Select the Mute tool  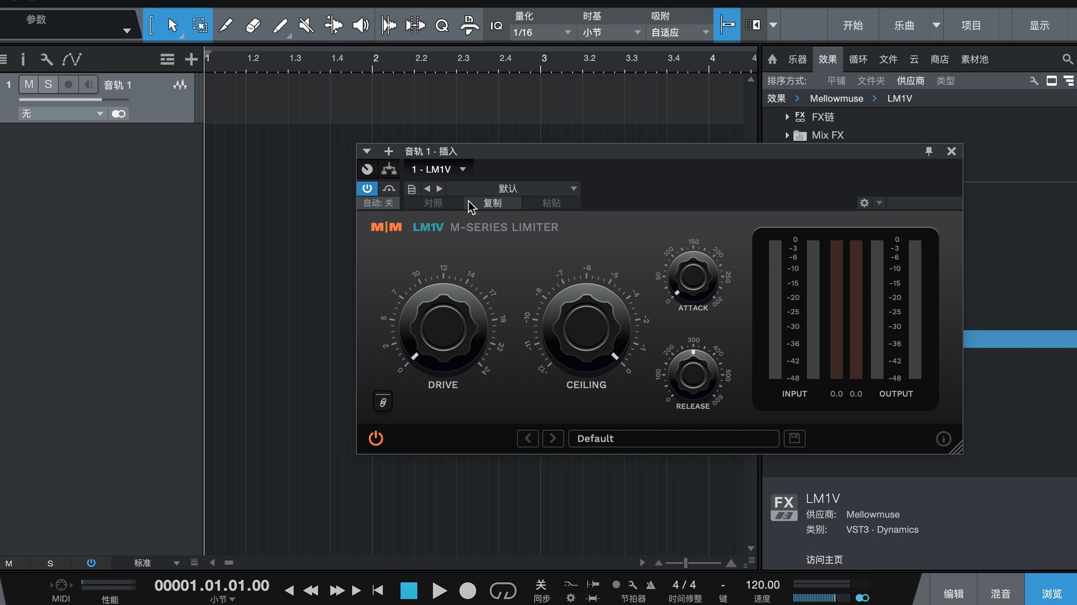tap(306, 25)
